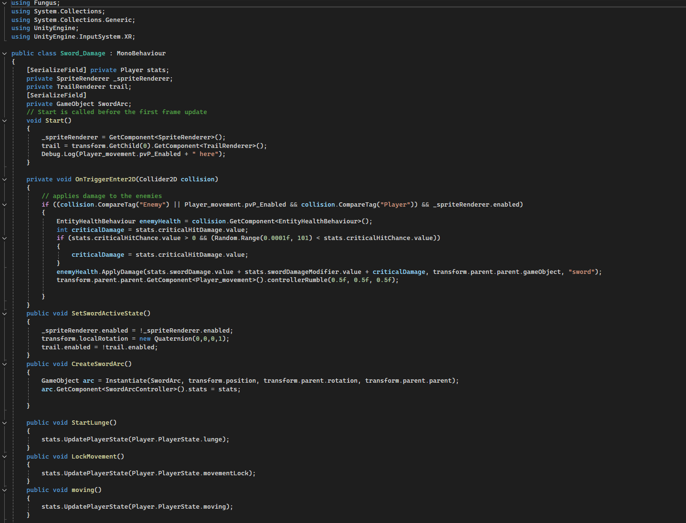Collapse the LockMovement method
The image size is (686, 523).
coord(4,456)
